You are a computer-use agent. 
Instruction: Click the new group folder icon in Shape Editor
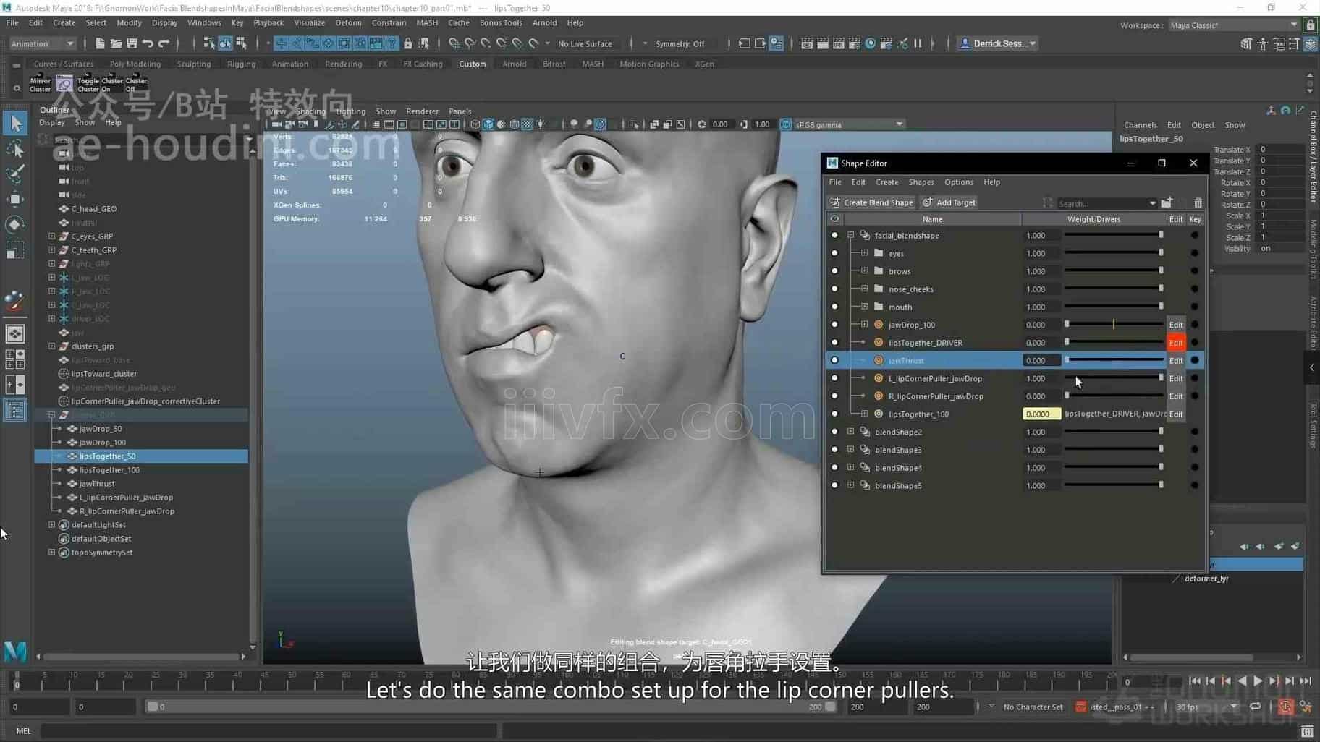[x=1167, y=203]
